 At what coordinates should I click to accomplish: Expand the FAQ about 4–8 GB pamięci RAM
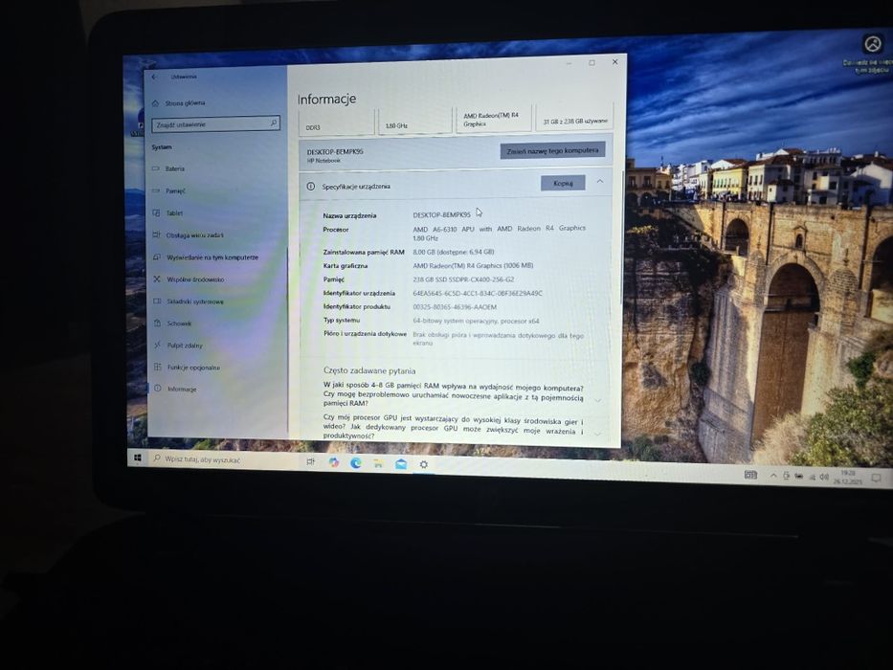[x=598, y=400]
